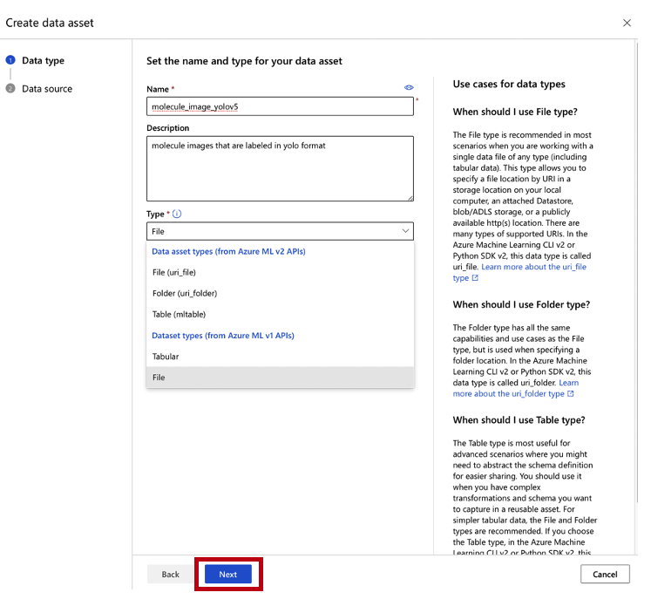Click 'Dataset types (from Azure ML v1 APIs)' header
Viewport: 651px width, 606px height.
(223, 336)
